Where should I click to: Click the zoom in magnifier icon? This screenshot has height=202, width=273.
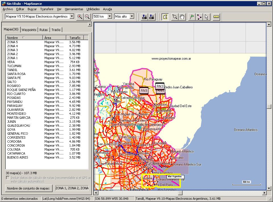pyautogui.click(x=80, y=17)
